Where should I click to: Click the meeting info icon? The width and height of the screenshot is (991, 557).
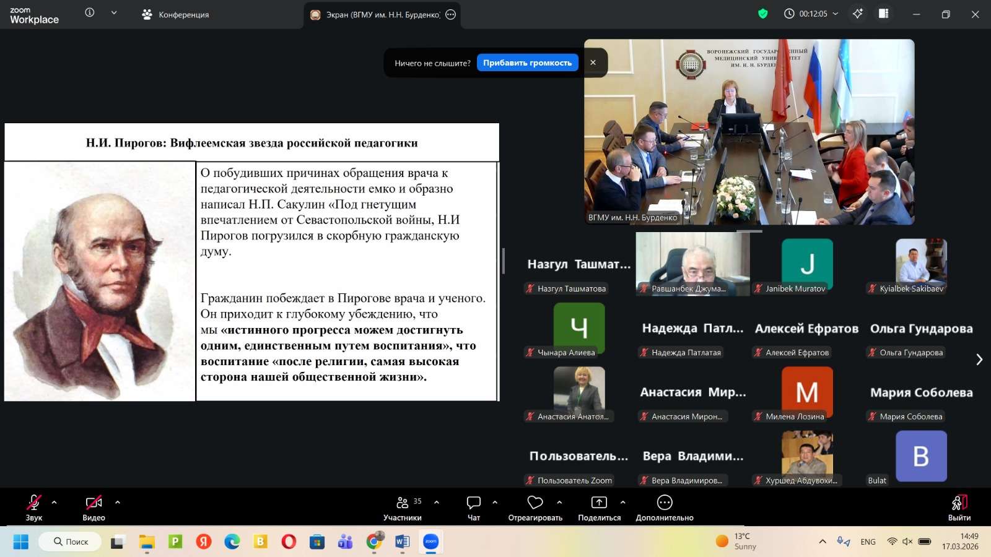(90, 12)
